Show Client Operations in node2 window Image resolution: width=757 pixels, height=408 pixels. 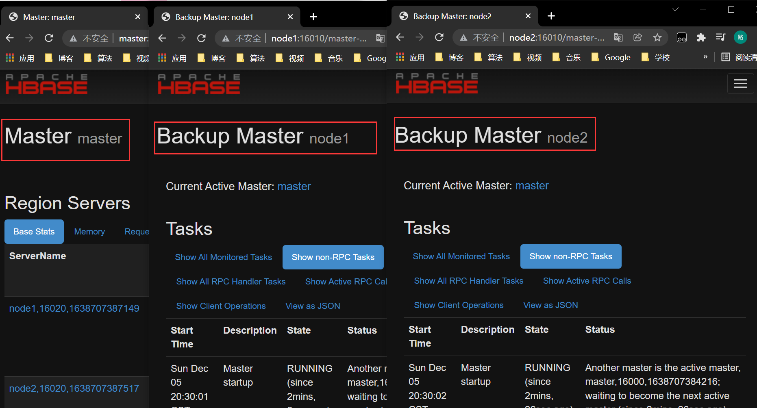(459, 305)
